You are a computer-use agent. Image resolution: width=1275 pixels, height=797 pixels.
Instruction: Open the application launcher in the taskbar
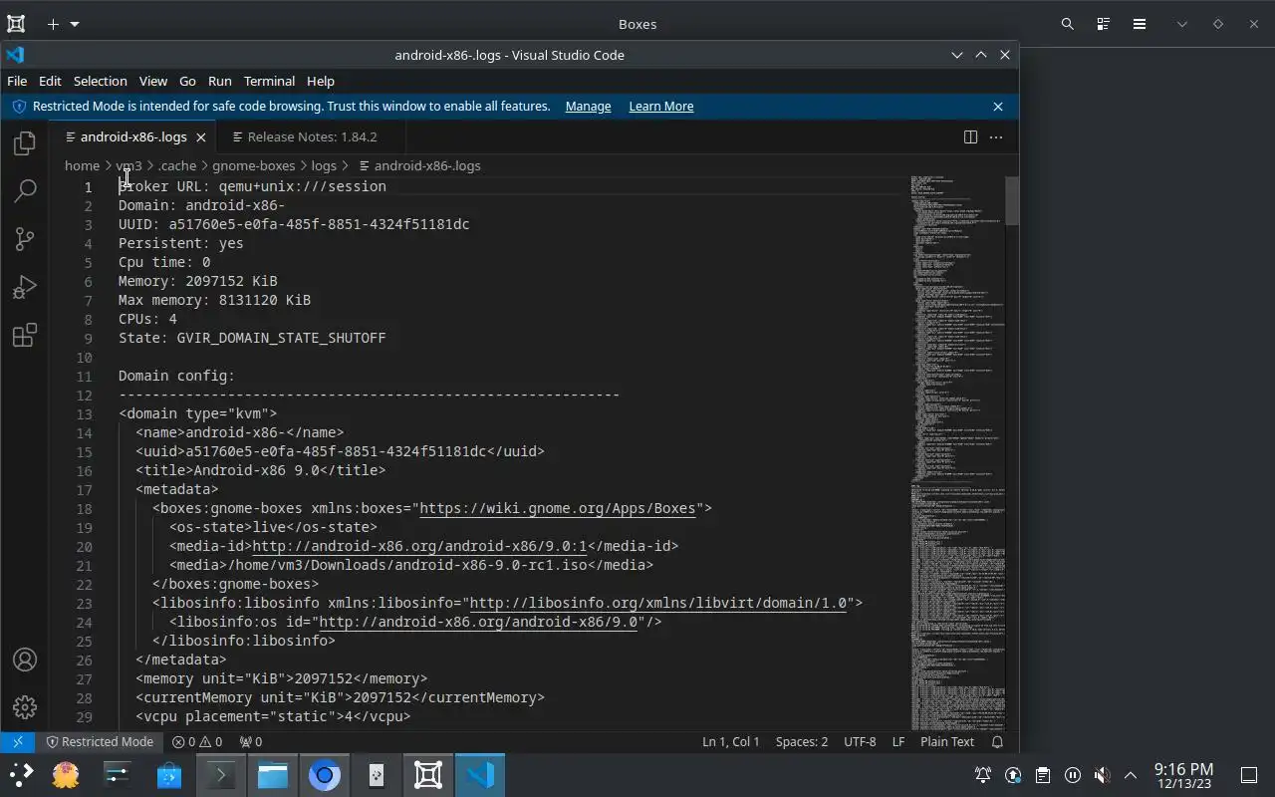point(22,775)
